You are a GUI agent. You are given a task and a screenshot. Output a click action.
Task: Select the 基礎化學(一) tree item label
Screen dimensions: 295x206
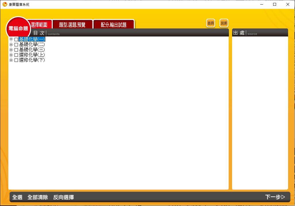(32, 39)
